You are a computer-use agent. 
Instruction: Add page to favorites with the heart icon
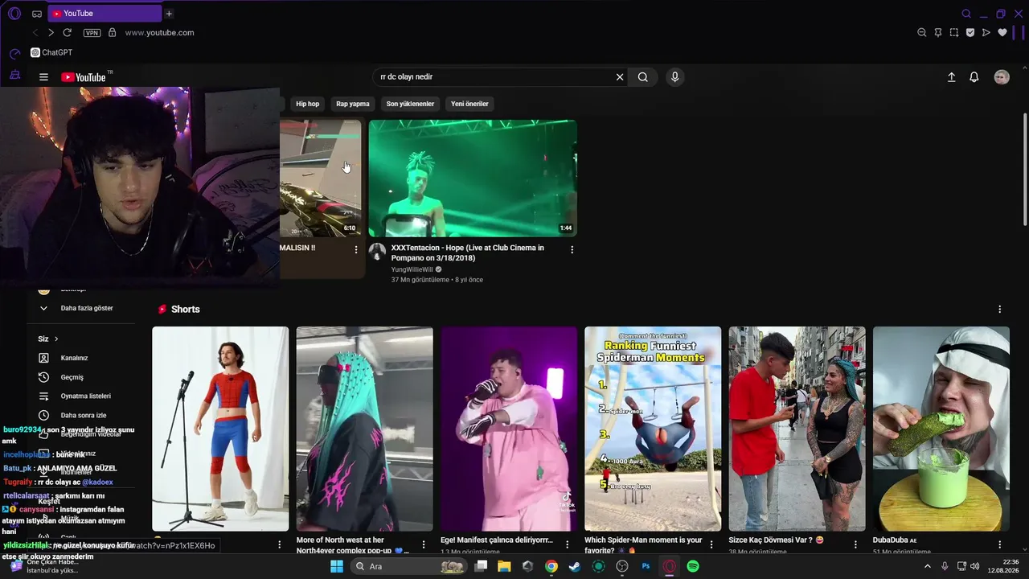click(1002, 33)
